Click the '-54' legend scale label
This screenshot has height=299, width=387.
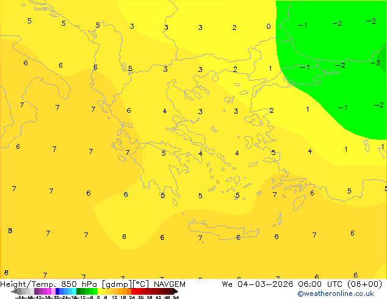click(x=20, y=297)
